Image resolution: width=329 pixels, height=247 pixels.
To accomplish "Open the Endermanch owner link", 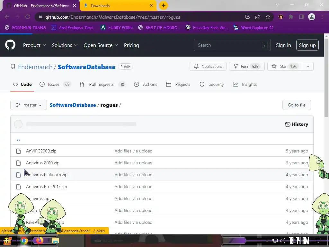I will pyautogui.click(x=35, y=67).
